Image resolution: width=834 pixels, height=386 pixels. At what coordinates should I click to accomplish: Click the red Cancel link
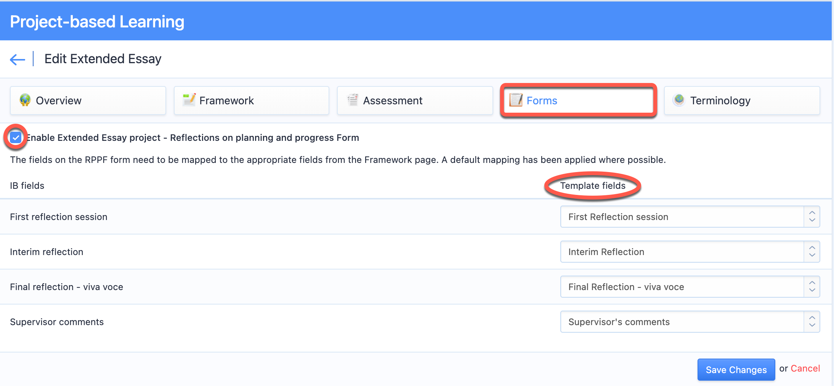point(805,368)
